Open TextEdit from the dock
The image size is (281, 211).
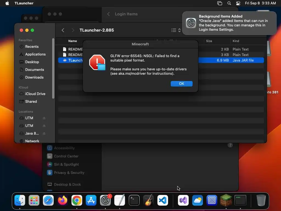[x=120, y=200]
